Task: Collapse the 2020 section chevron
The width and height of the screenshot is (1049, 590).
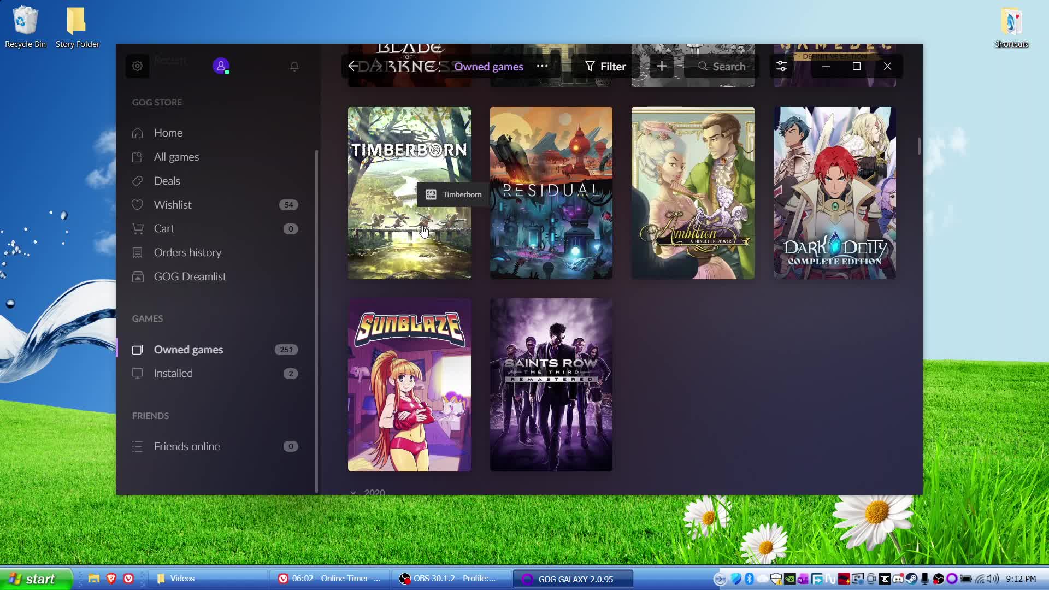Action: 353,492
